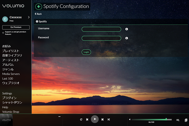
Task: Toggle repeat playback icon
Action: (x=81, y=120)
